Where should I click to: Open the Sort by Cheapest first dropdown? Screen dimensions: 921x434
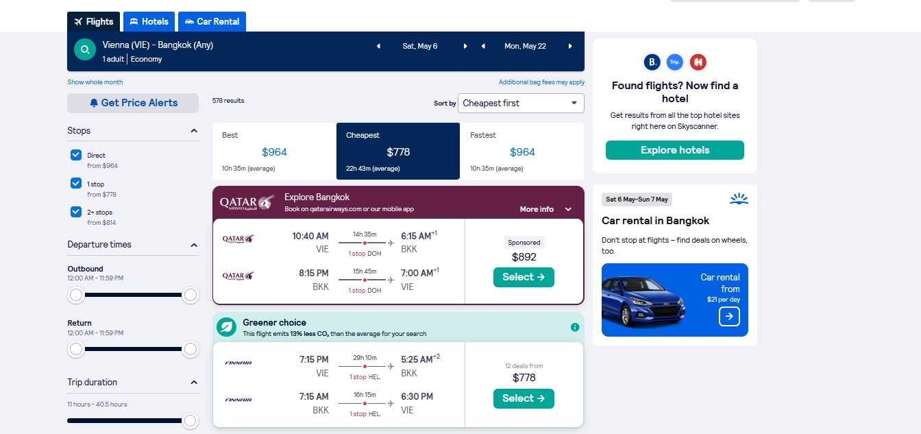tap(521, 103)
